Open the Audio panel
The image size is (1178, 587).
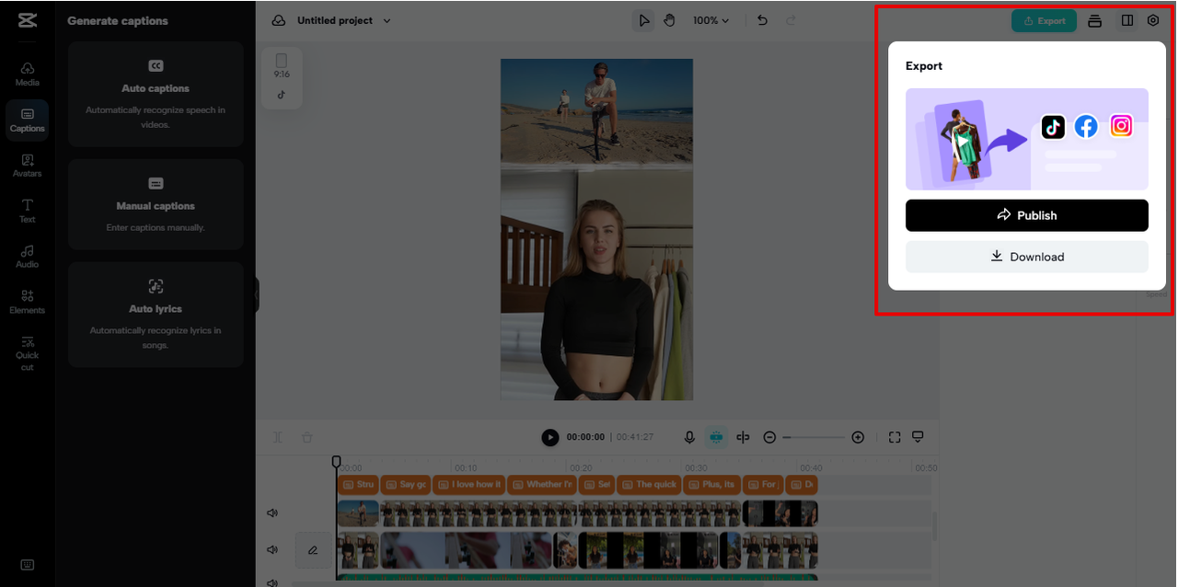[x=27, y=258]
